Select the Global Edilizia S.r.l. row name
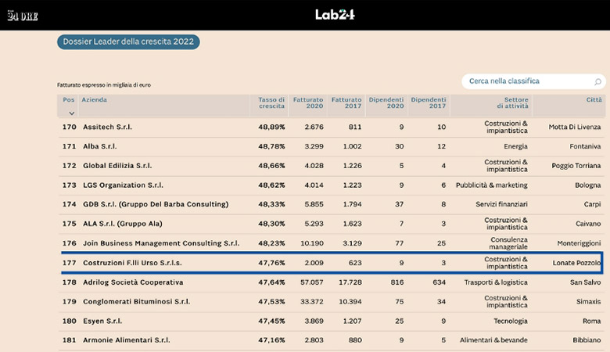The height and width of the screenshot is (352, 610). coord(117,166)
